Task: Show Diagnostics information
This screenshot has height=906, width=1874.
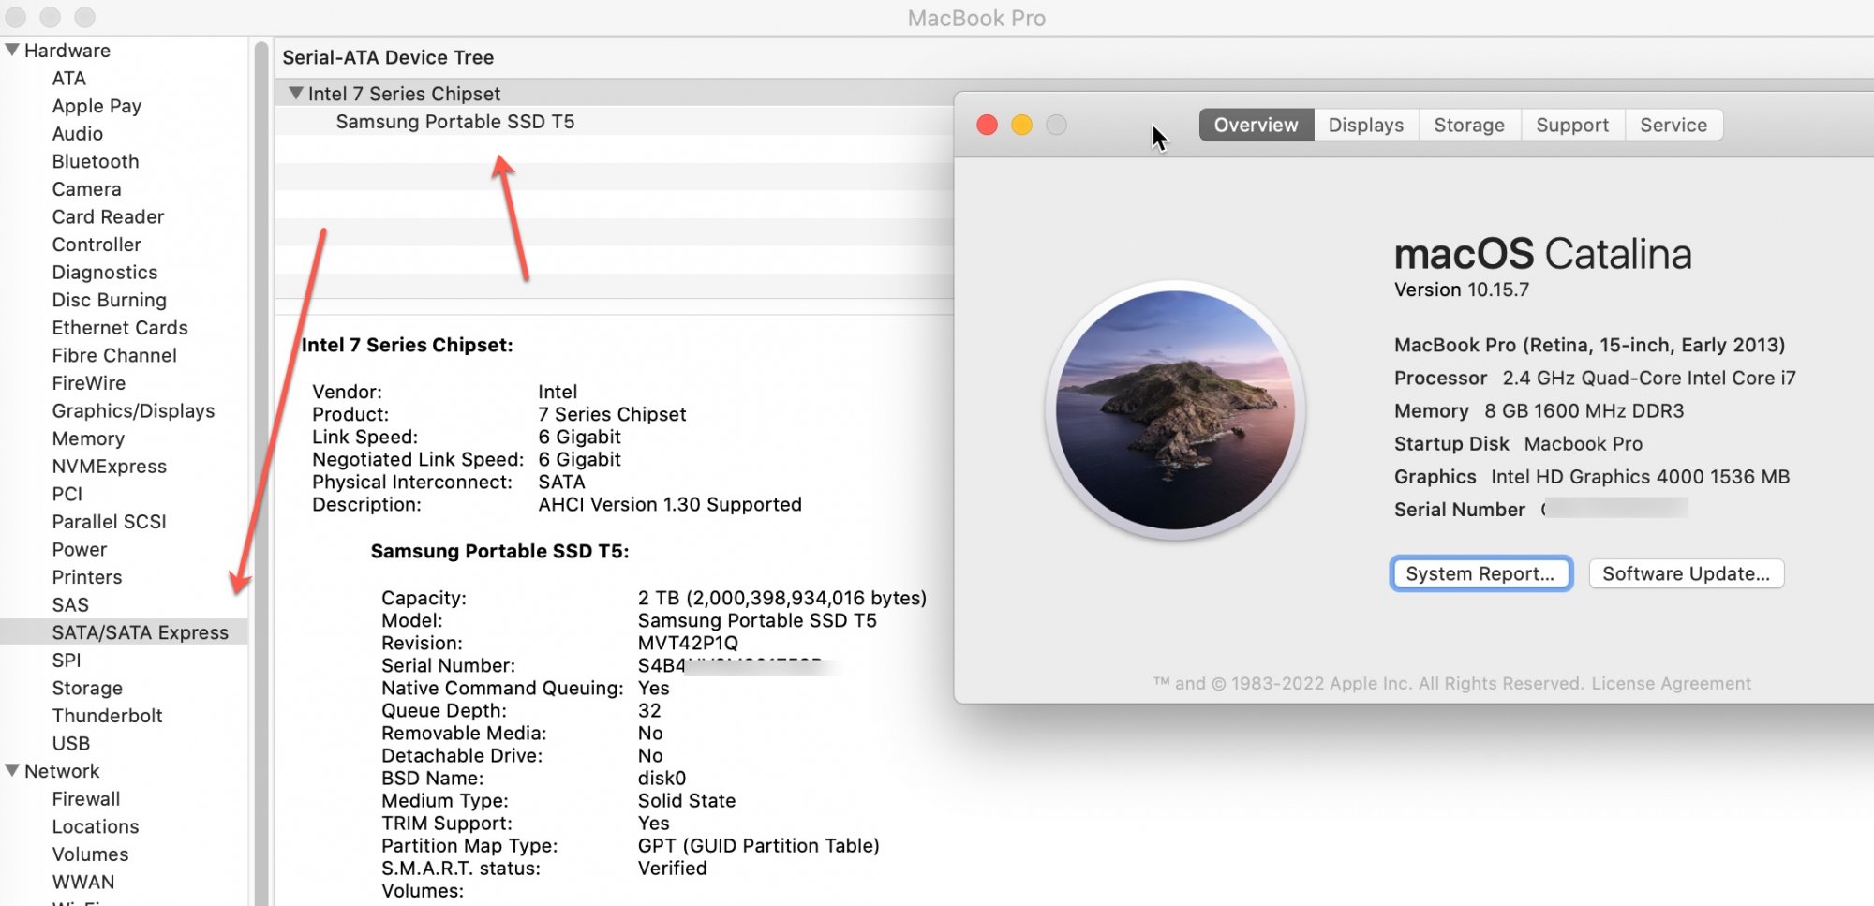Action: point(105,272)
